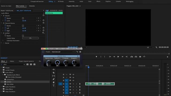Screen dimensions: 171x96
Task: Click the first pitch knob in Clip Fx Editor
Action: click(49, 62)
